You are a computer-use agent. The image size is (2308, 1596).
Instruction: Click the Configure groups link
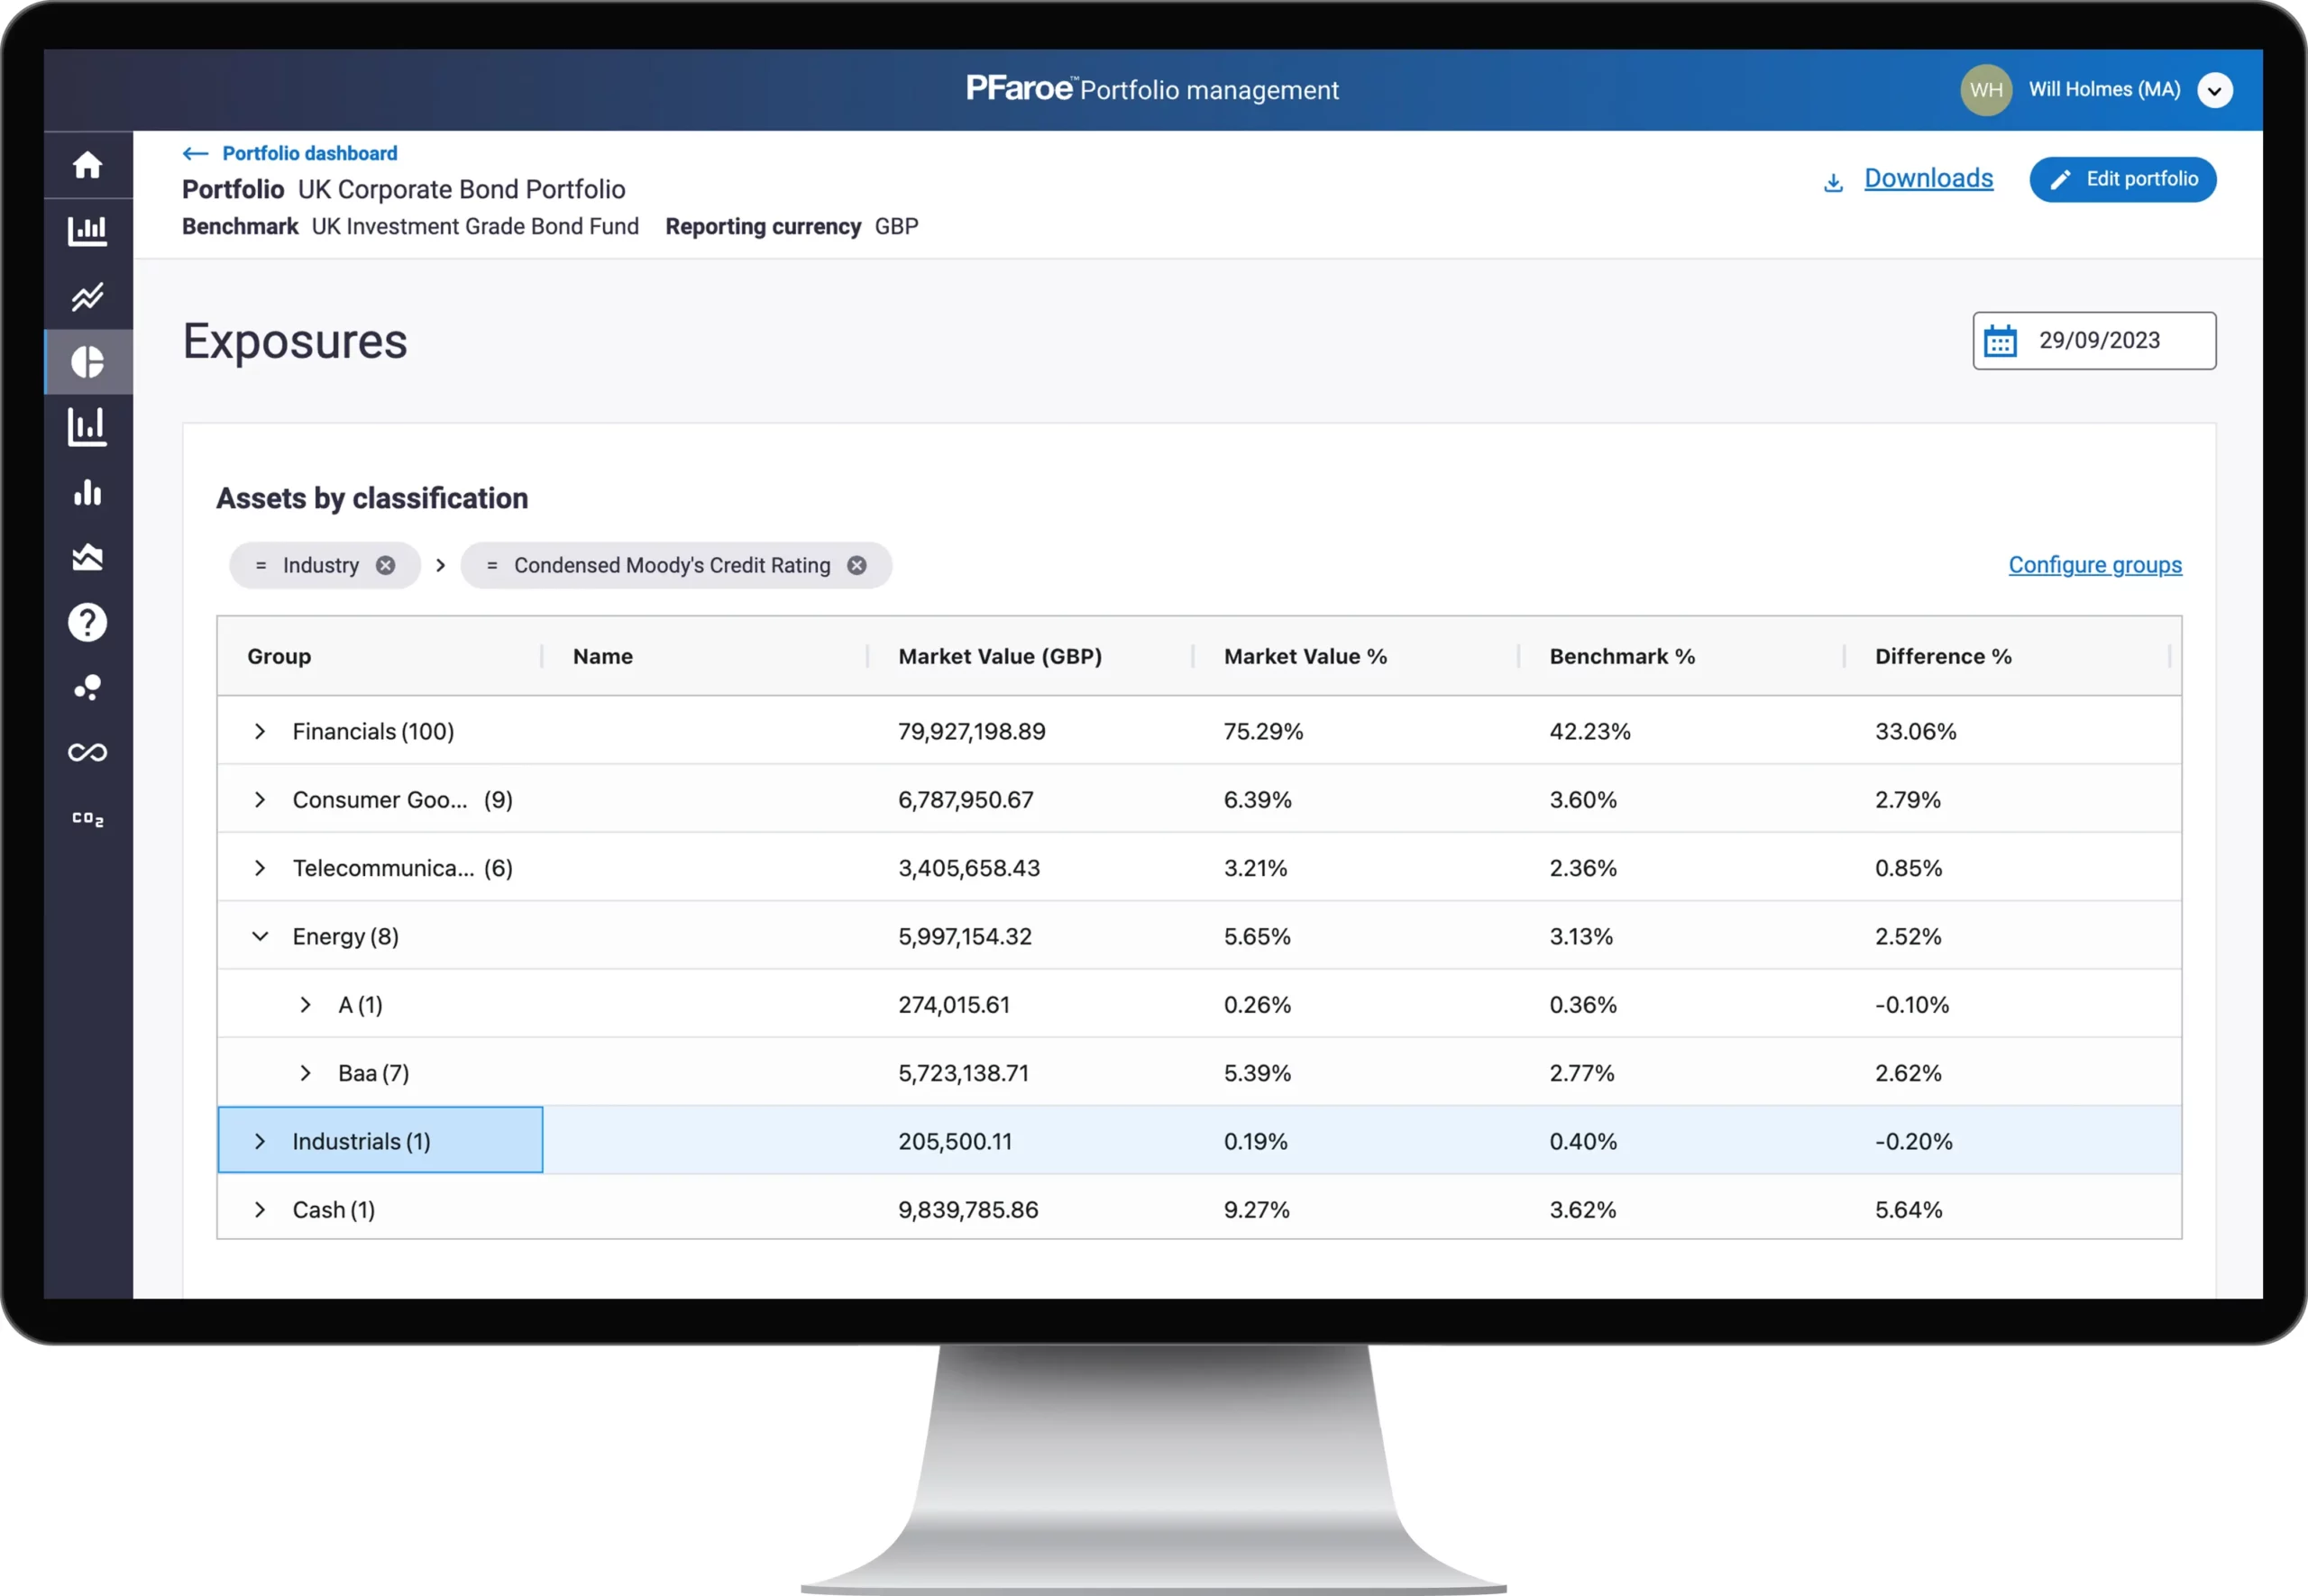click(2094, 565)
